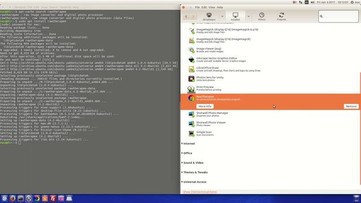Click the Simple Scan icon

(191, 134)
